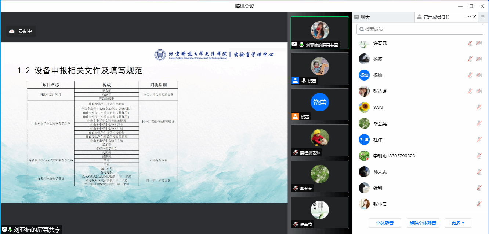The height and width of the screenshot is (234, 489).
Task: Toggle 张小云's microphone mute icon
Action: pos(479,204)
